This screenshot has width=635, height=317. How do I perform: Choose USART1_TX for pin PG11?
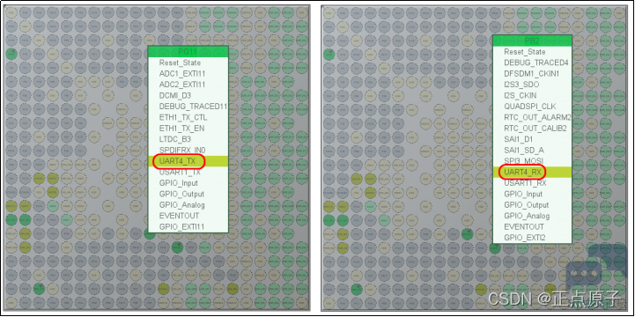click(x=188, y=172)
